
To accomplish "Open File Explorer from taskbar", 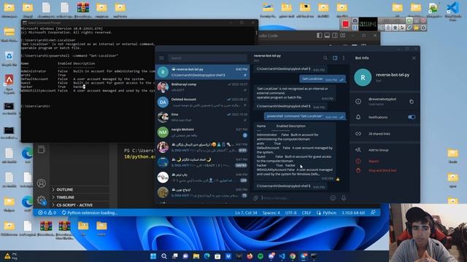I will 196,256.
